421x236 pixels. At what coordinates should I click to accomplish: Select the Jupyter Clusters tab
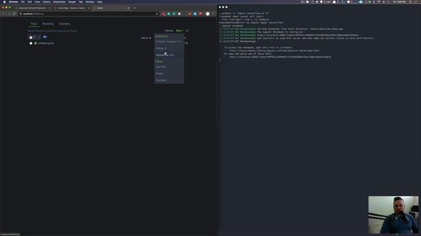click(x=64, y=24)
